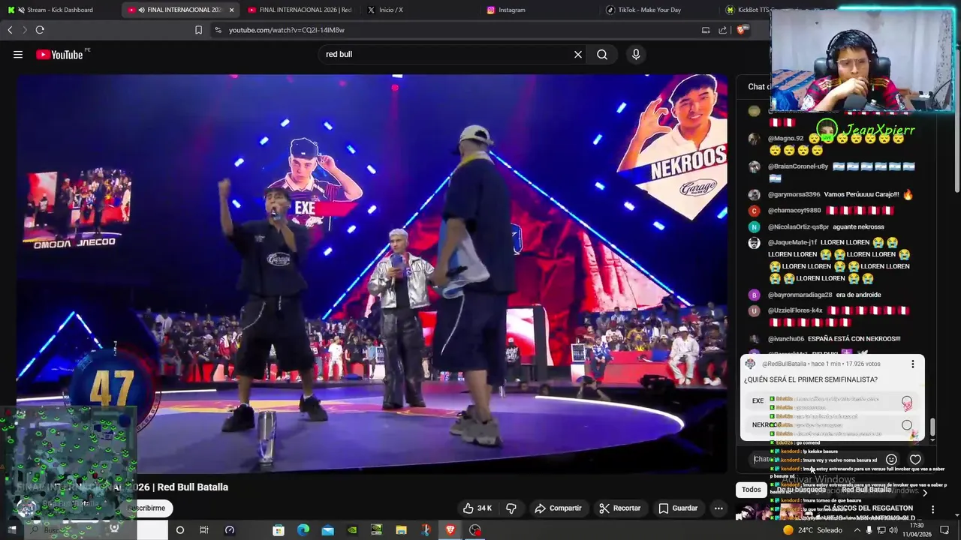The width and height of the screenshot is (961, 540).
Task: Open poll options three-dot menu
Action: (913, 364)
